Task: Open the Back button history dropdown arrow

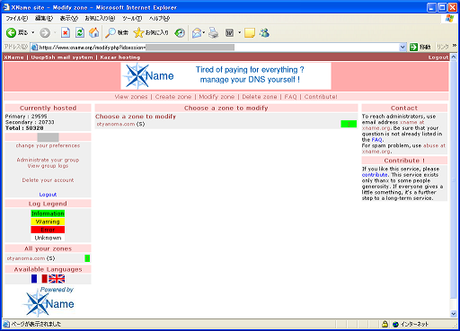Action: (33, 32)
